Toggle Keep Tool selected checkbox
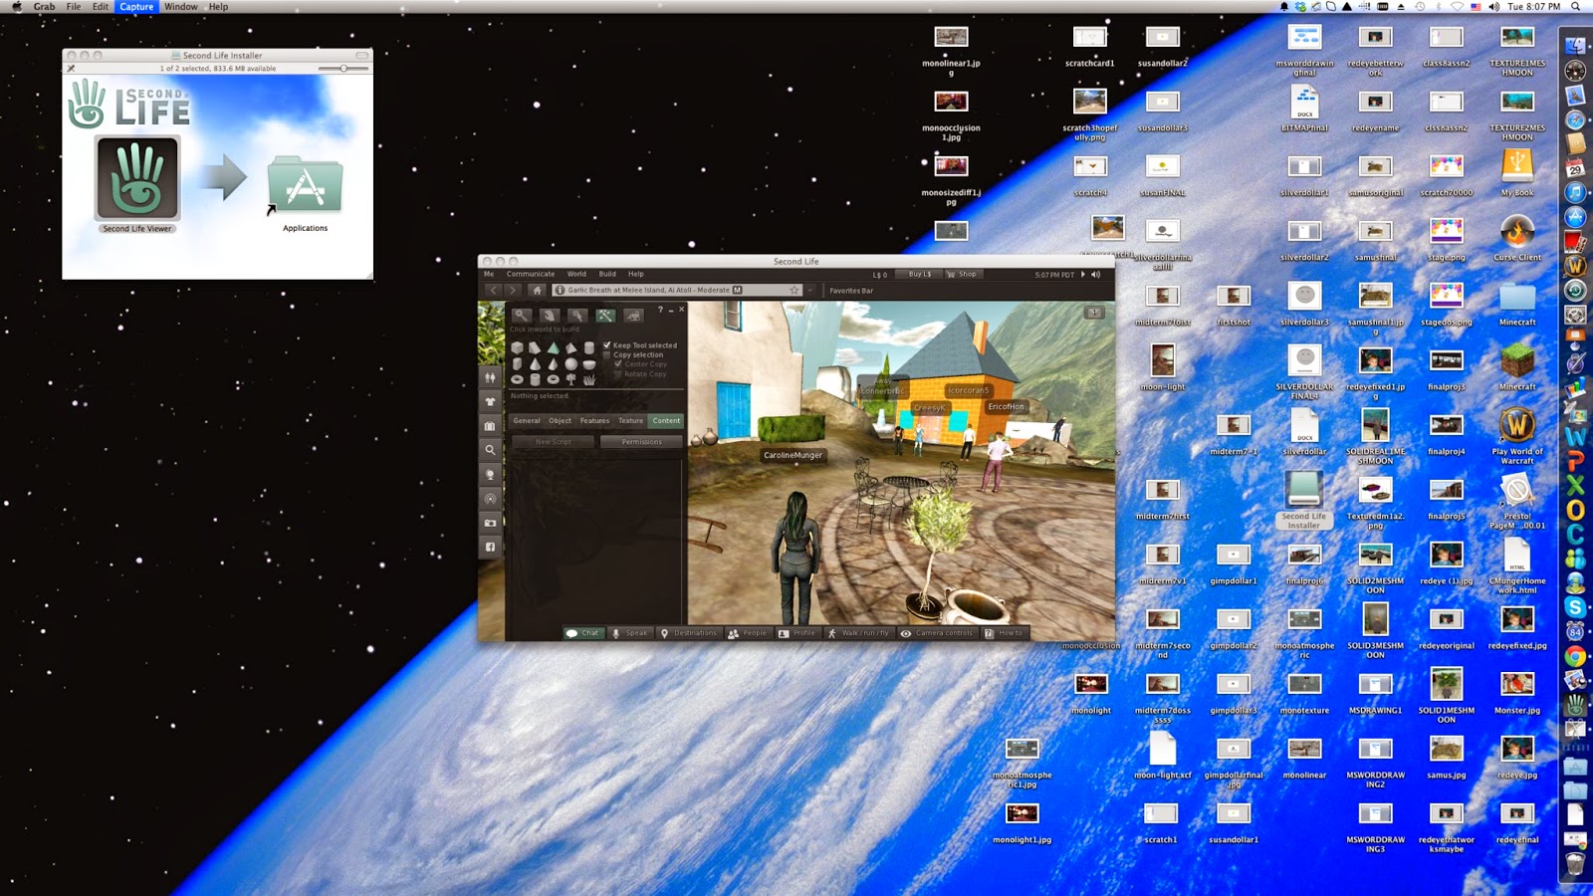 pos(606,345)
